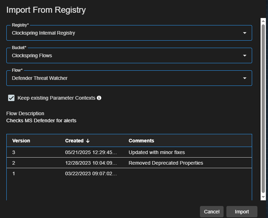Click the Import button
The height and width of the screenshot is (218, 268).
pos(242,212)
